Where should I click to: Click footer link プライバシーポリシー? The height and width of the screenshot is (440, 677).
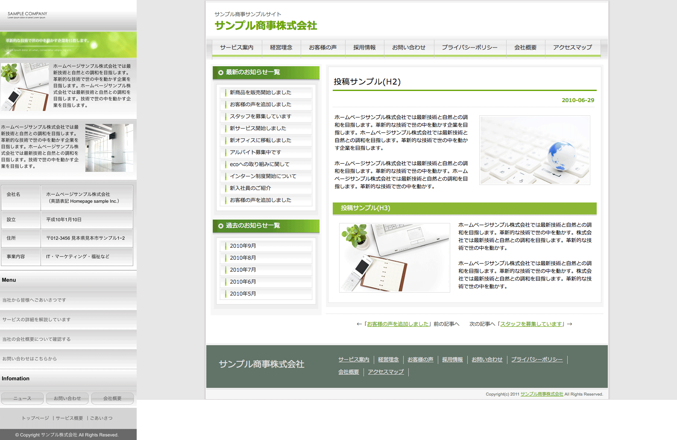536,360
